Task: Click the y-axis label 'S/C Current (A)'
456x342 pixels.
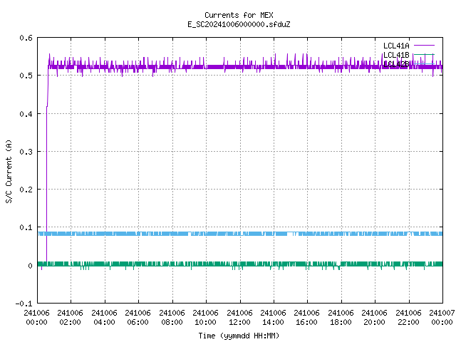Action: coord(9,172)
